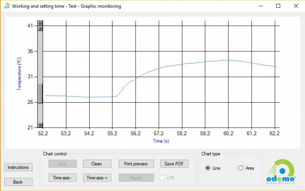
Task: Click the vertical temperature scrollbar thumb
Action: [40, 93]
